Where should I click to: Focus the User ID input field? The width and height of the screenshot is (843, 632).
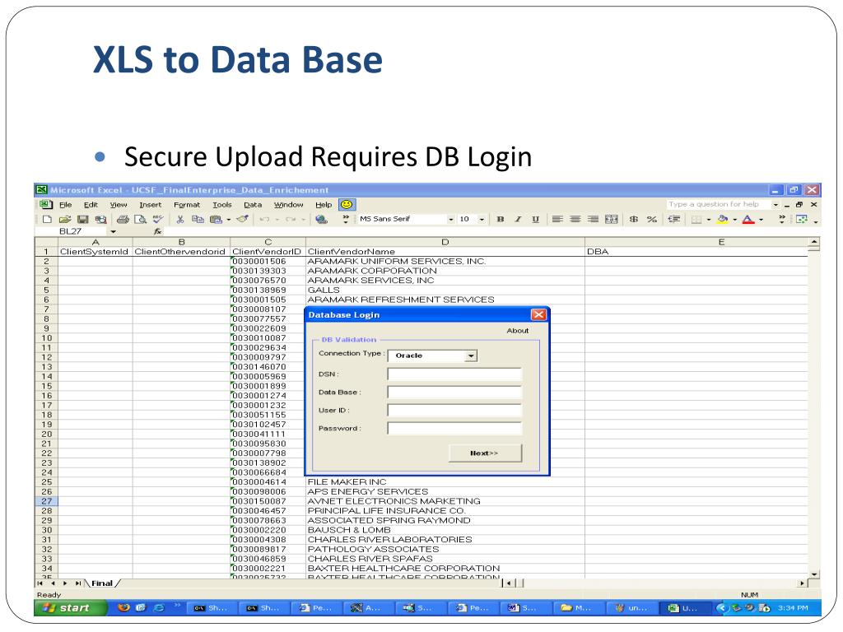(x=454, y=411)
